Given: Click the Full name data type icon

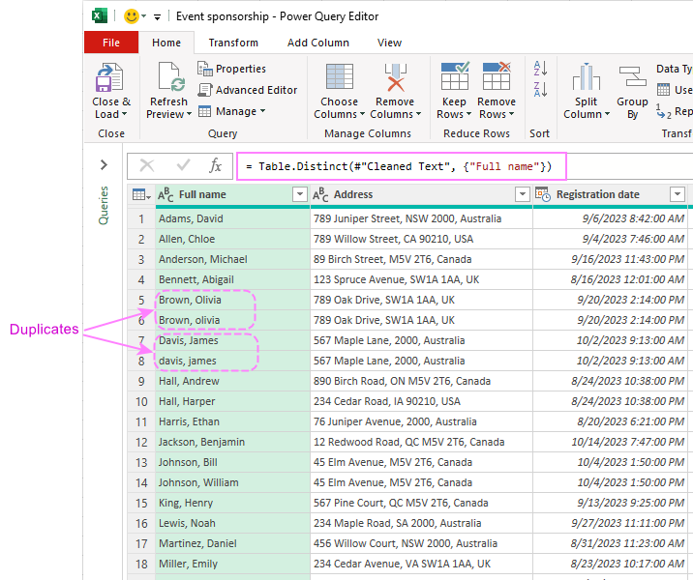Looking at the screenshot, I should tap(166, 194).
